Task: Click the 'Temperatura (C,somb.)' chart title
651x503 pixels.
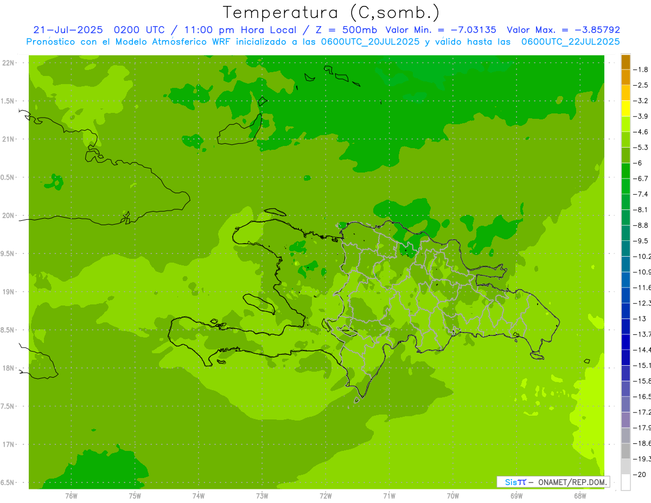Action: [331, 12]
